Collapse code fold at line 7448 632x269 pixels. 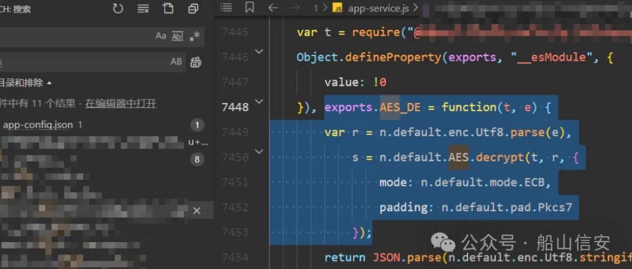coord(259,101)
